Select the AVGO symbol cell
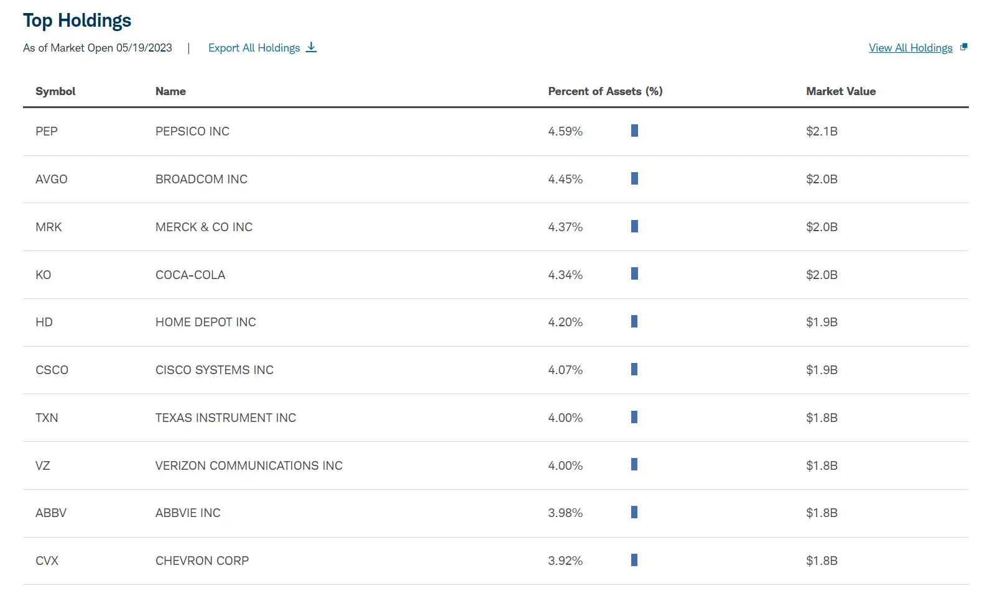Viewport: 990px width, 591px height. [x=52, y=179]
